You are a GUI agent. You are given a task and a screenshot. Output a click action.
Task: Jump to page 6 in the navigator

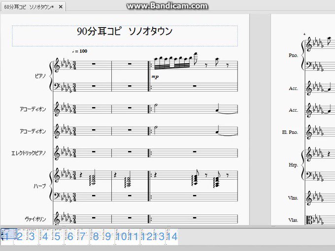70,237
